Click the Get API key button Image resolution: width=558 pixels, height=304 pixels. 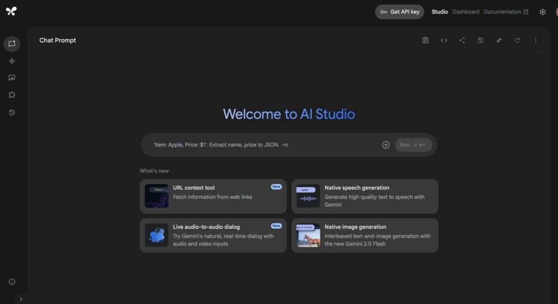point(399,12)
